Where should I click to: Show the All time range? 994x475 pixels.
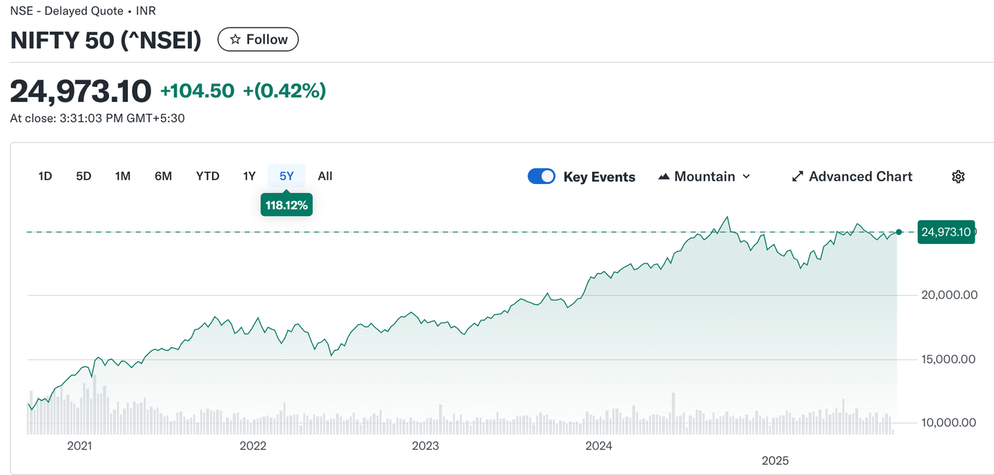pyautogui.click(x=325, y=176)
